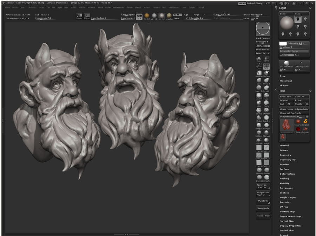
Task: Click Clone All SubTools button
Action: tap(294, 113)
